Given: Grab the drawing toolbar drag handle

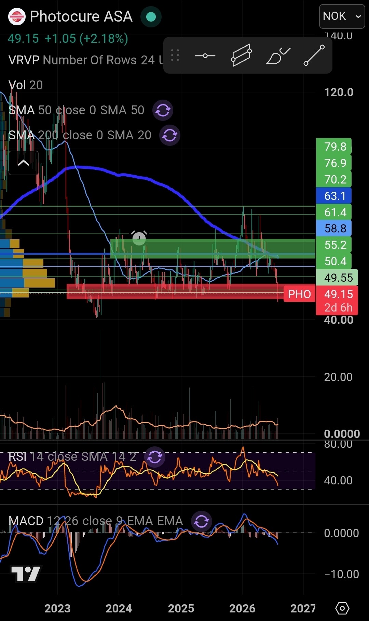Looking at the screenshot, I should [x=175, y=55].
